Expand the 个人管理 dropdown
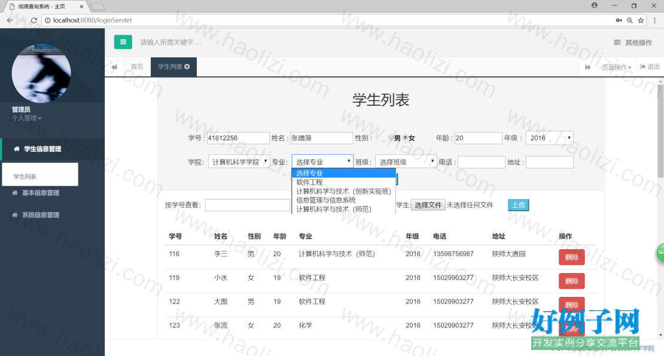The height and width of the screenshot is (356, 664). pos(27,118)
